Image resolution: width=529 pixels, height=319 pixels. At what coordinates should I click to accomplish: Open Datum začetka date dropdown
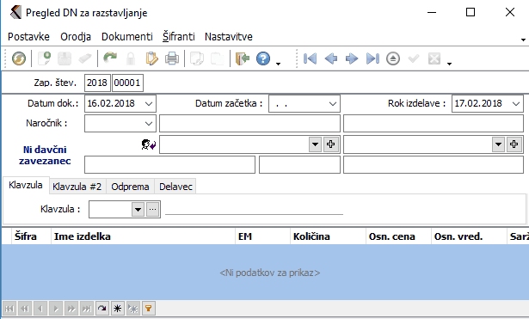coord(333,103)
